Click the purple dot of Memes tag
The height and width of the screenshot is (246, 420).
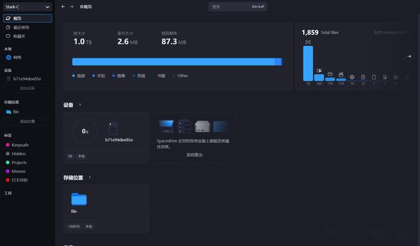tap(8, 171)
